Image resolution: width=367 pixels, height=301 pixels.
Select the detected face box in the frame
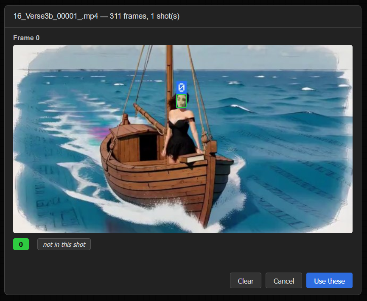tap(181, 101)
